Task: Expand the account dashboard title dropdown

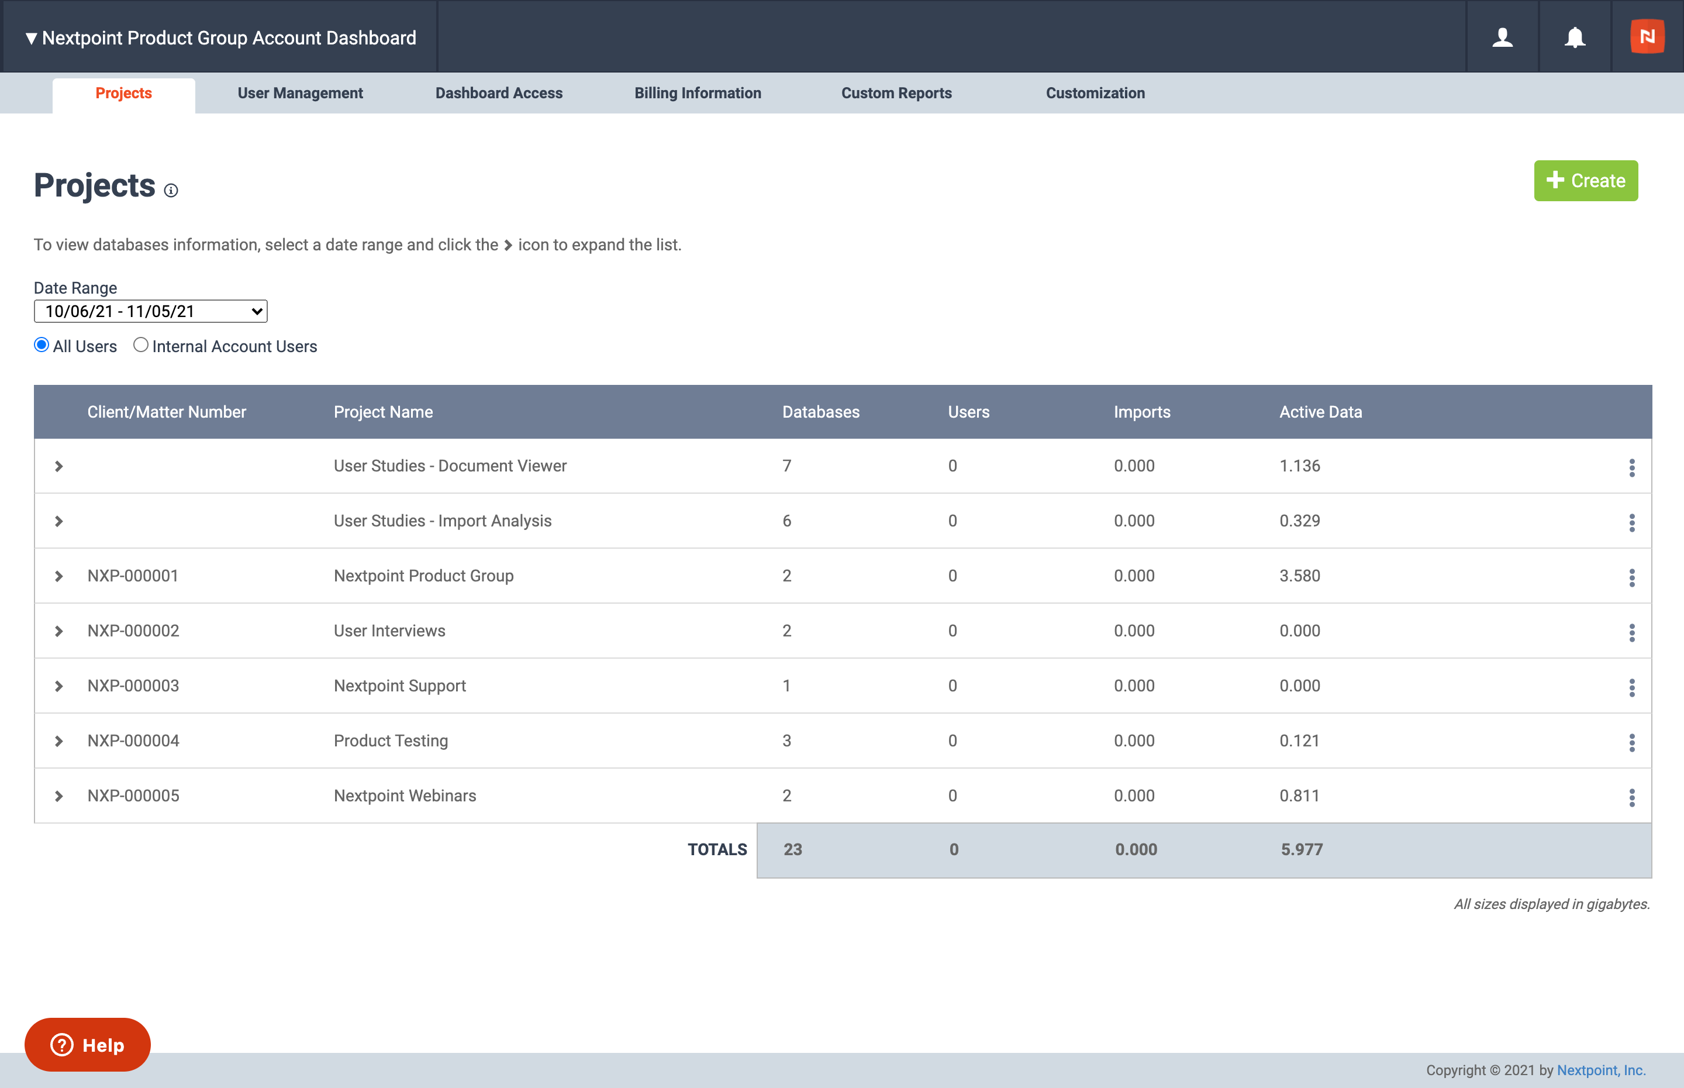Action: tap(220, 37)
